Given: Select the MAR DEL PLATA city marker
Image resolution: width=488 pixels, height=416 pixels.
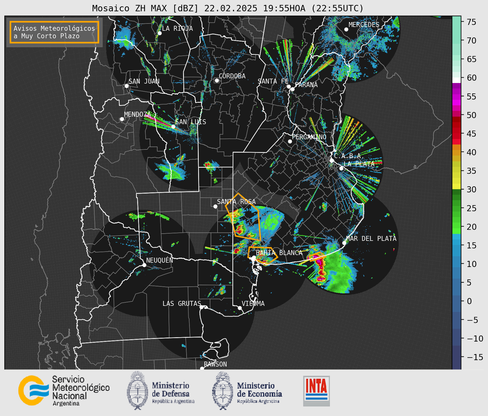Looking at the screenshot, I should [344, 243].
